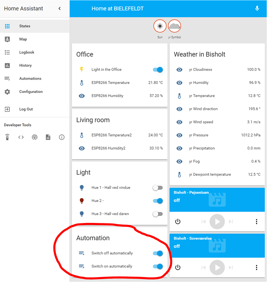Image resolution: width=267 pixels, height=282 pixels.
Task: Open the Templates developer tool (file icon)
Action: pyautogui.click(x=48, y=137)
